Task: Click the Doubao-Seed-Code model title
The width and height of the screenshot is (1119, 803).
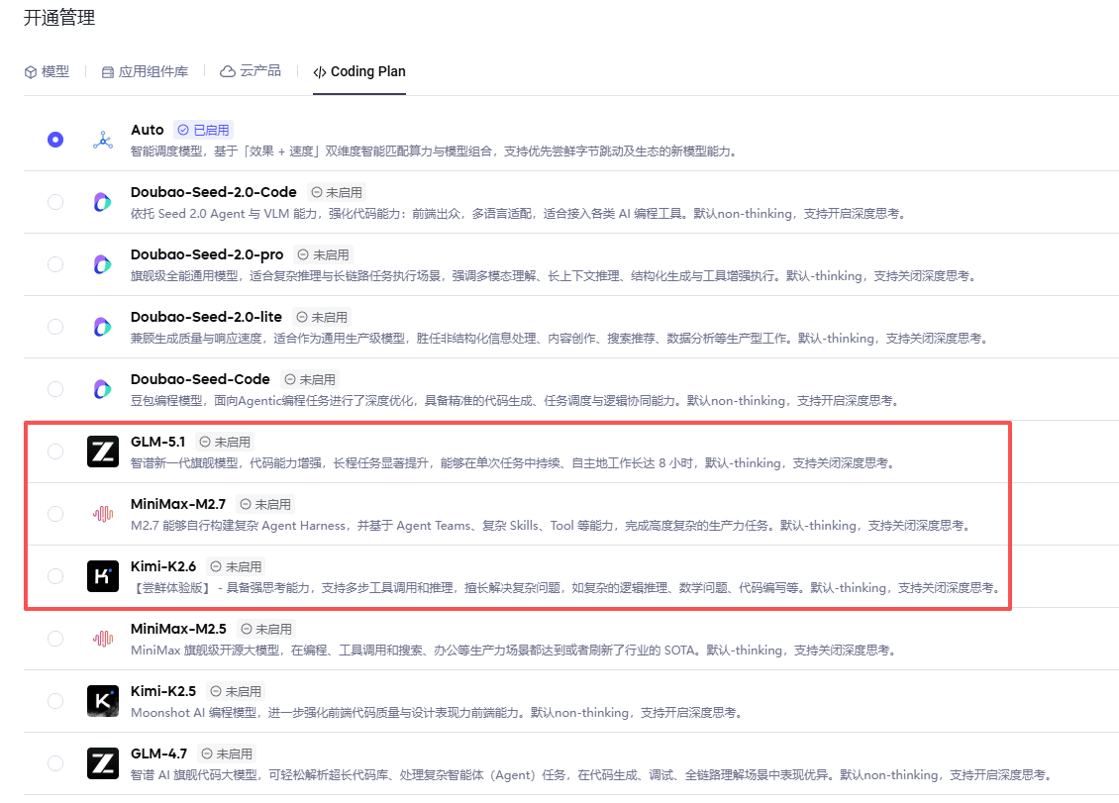Action: pos(200,379)
